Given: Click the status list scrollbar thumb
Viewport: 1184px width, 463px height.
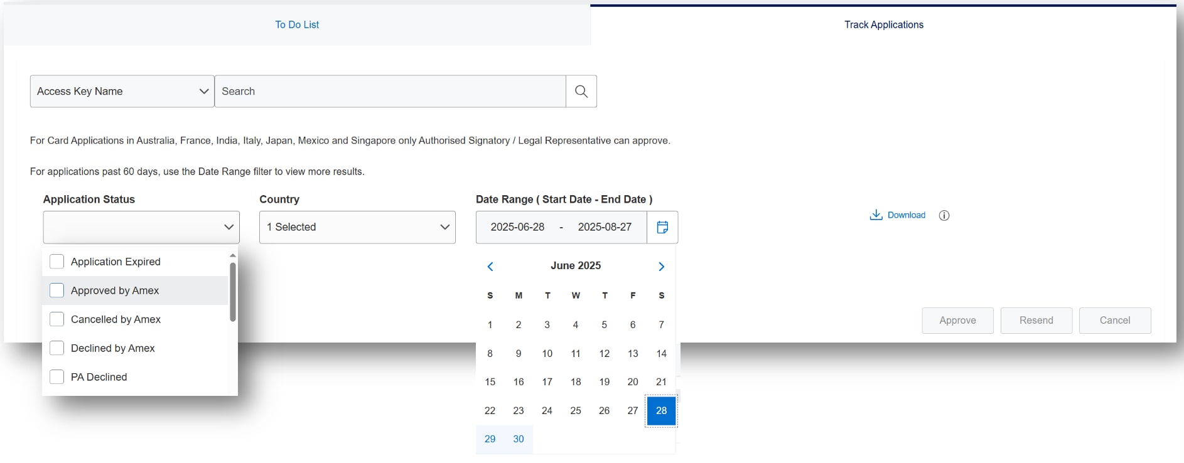Looking at the screenshot, I should (x=233, y=292).
